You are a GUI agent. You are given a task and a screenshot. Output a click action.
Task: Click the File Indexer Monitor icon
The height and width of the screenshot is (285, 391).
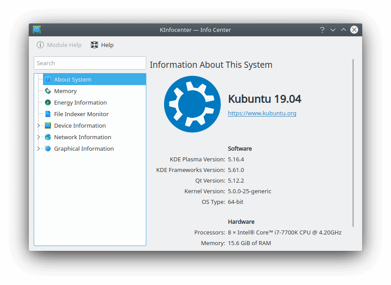pos(48,114)
